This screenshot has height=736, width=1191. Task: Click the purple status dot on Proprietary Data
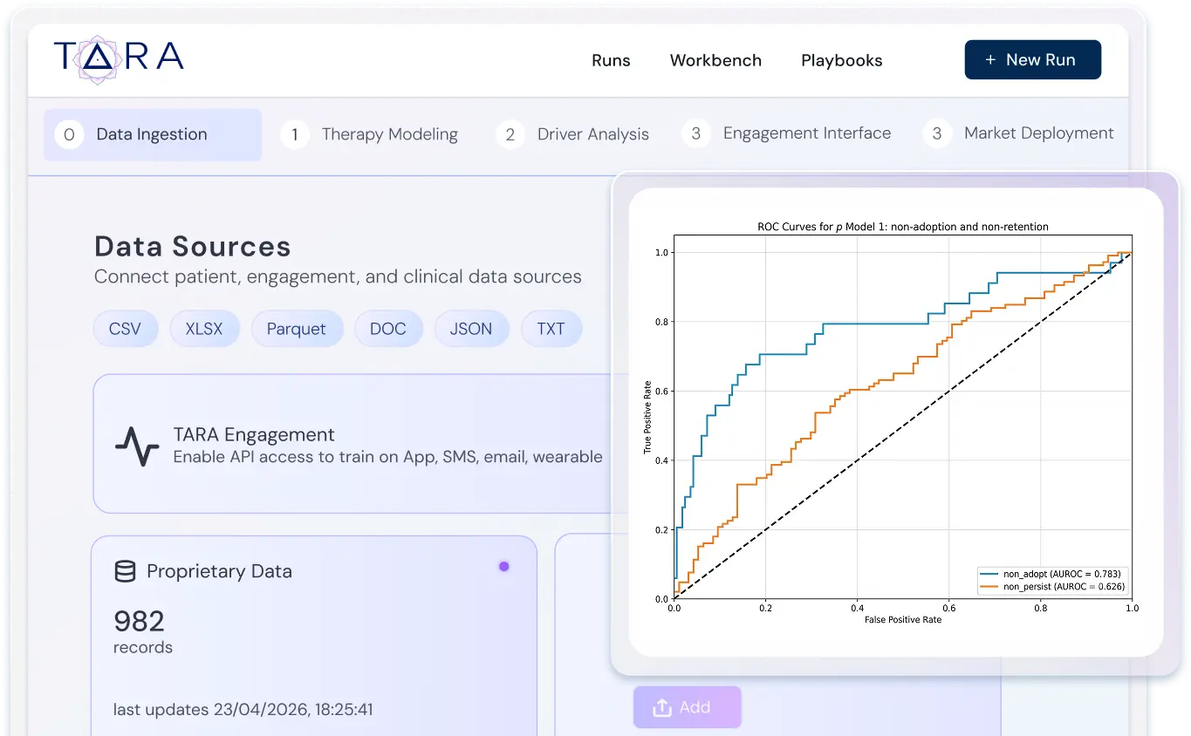(x=503, y=567)
